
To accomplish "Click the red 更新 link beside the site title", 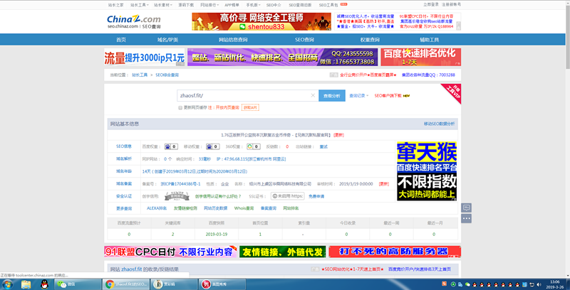I will pyautogui.click(x=339, y=135).
